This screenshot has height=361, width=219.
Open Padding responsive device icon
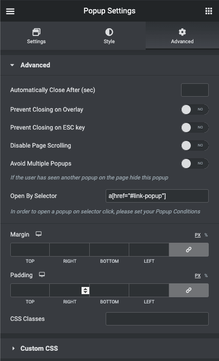42,275
